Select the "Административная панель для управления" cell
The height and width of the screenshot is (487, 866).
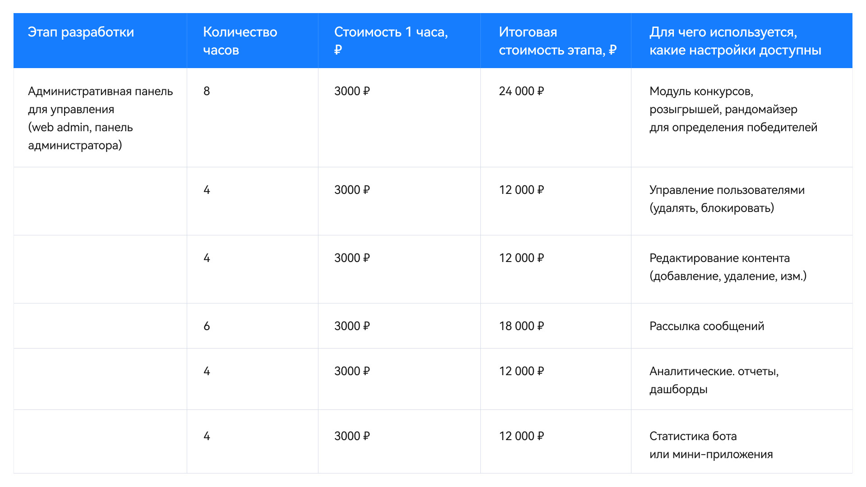(x=100, y=118)
